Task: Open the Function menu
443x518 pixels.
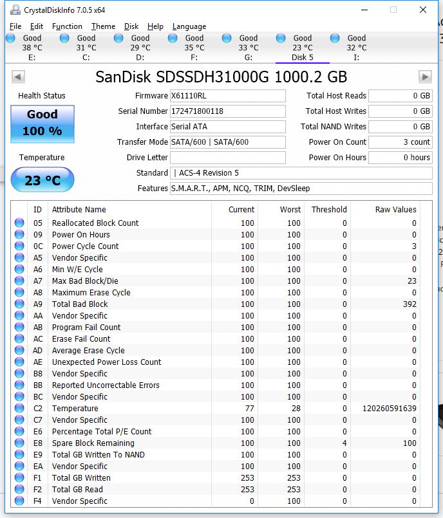Action: point(67,26)
